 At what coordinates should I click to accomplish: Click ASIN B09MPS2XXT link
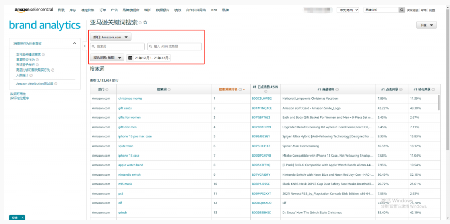click(262, 193)
